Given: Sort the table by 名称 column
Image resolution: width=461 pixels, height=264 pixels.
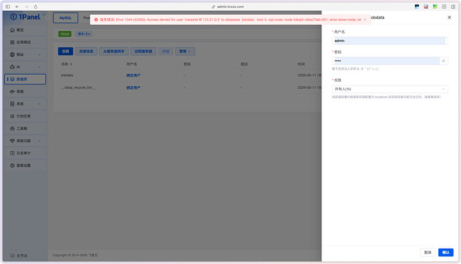Looking at the screenshot, I should click(x=71, y=64).
